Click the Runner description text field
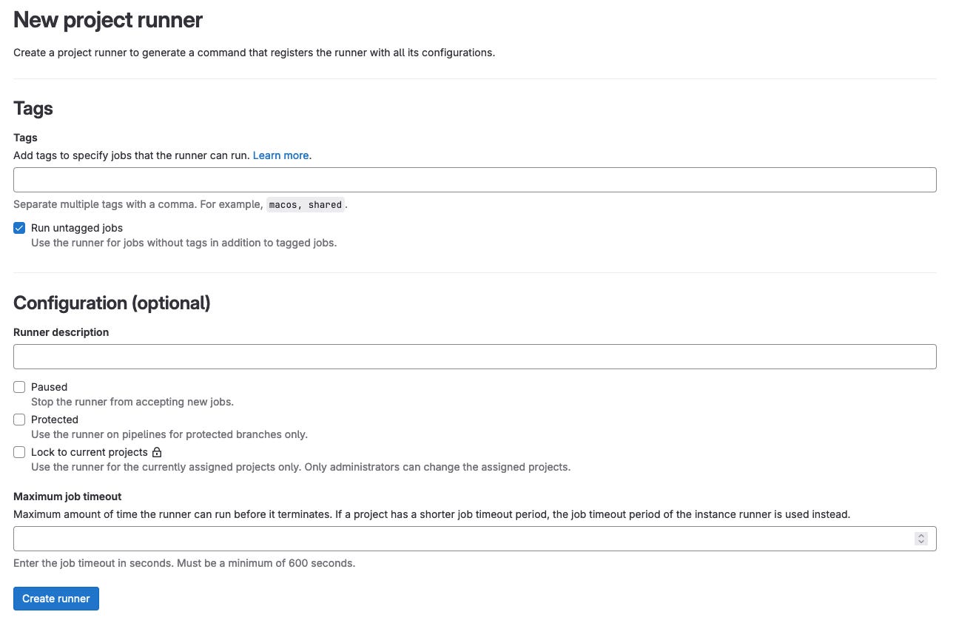 [474, 356]
